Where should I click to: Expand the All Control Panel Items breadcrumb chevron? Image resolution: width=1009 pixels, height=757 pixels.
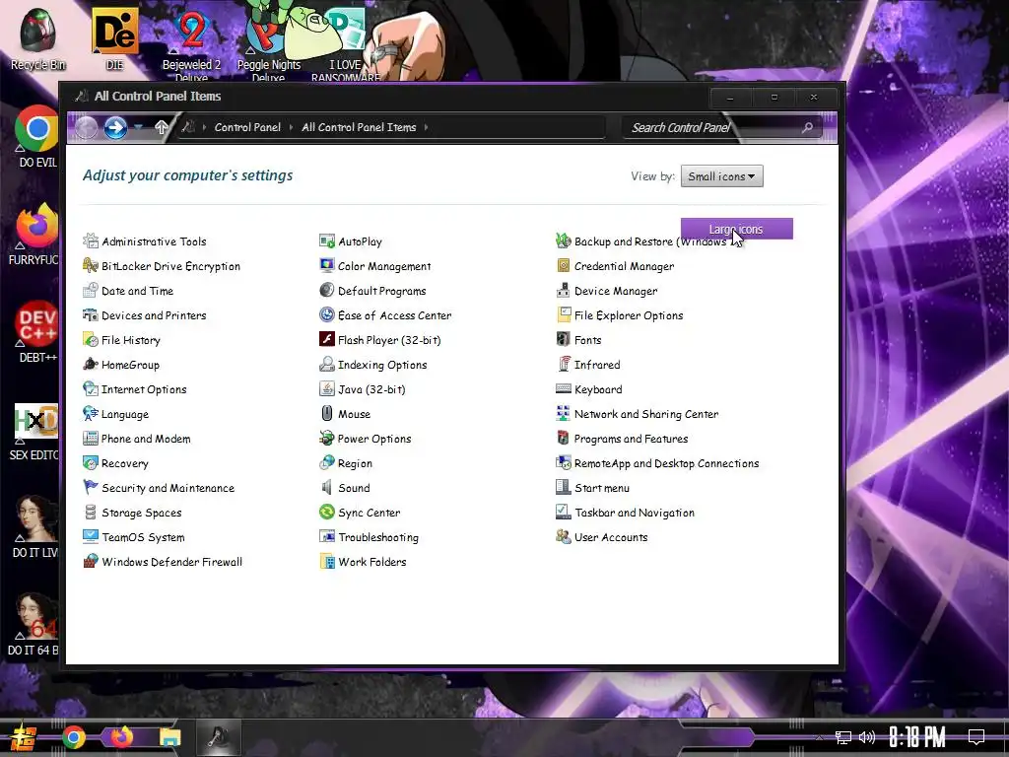click(426, 127)
